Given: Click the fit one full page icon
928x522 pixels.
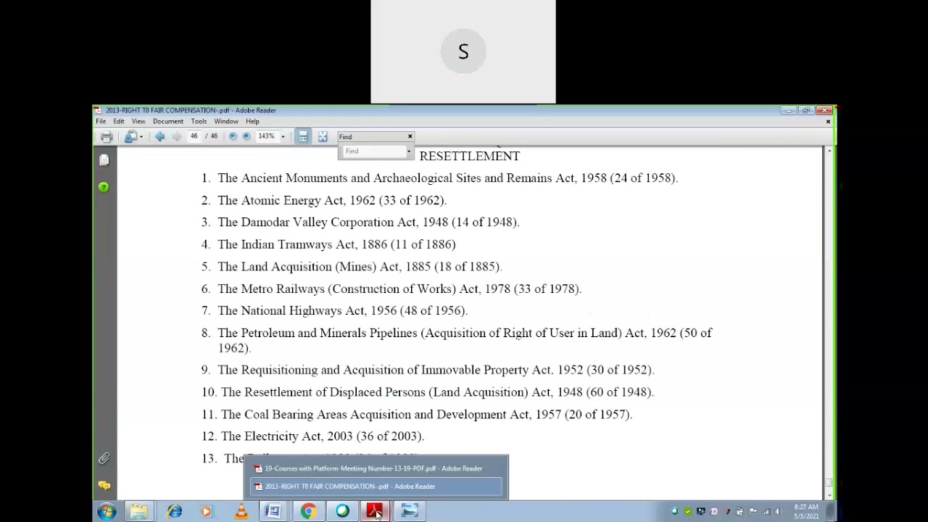Looking at the screenshot, I should pos(323,136).
